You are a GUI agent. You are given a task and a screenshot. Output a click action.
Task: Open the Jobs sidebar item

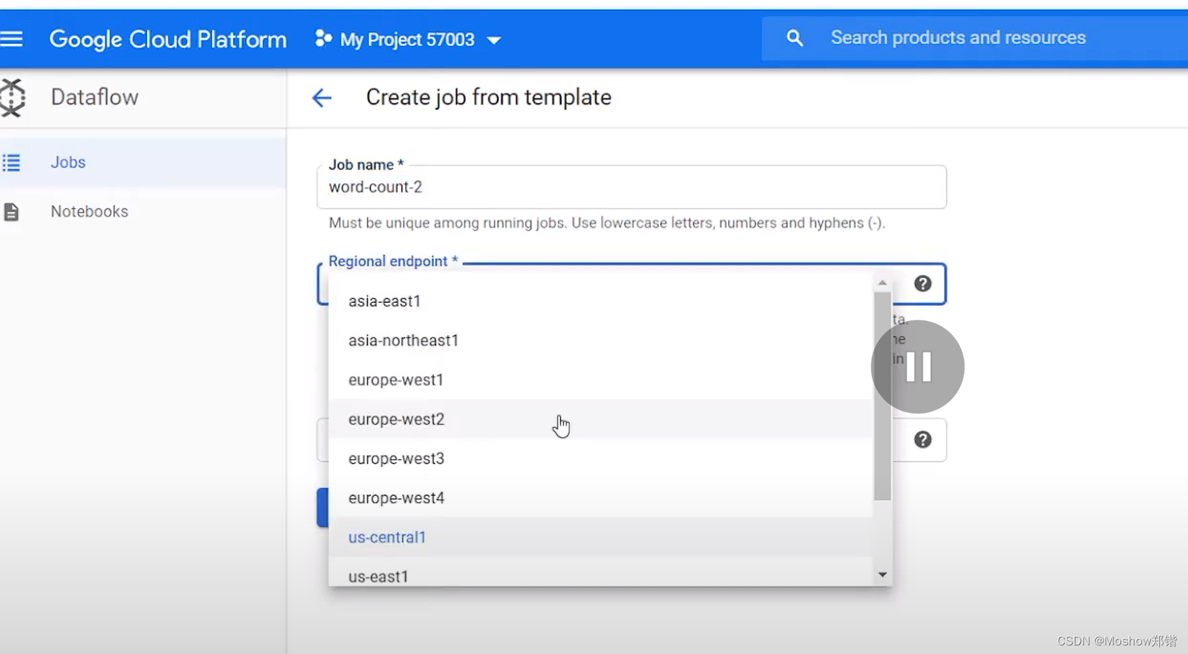pyautogui.click(x=143, y=163)
